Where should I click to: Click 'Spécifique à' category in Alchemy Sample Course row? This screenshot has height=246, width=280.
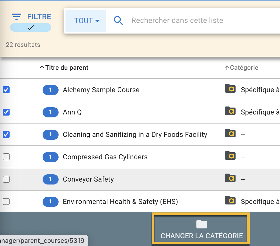260,90
